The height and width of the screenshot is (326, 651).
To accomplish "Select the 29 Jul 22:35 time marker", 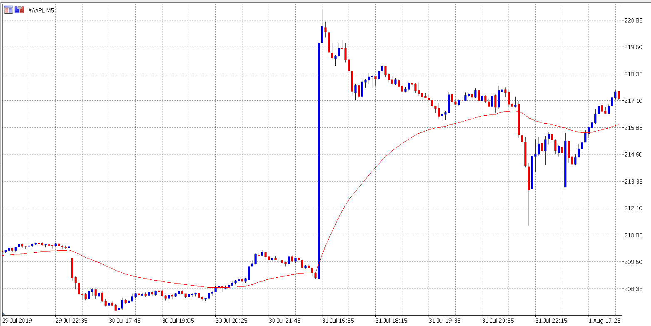I will point(71,321).
